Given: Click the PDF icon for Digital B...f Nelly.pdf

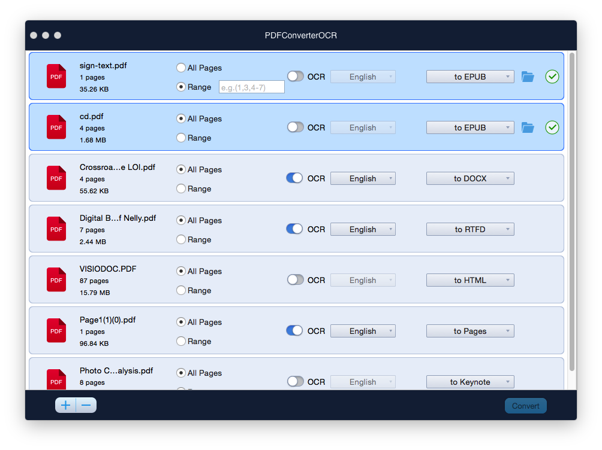Looking at the screenshot, I should (x=56, y=229).
